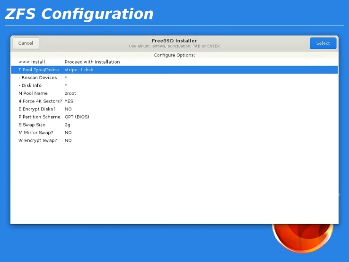The height and width of the screenshot is (262, 349).
Task: Select the Install menu option
Action: tap(32, 62)
